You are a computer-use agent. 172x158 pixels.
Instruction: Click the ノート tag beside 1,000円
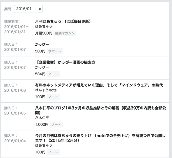point(56,125)
